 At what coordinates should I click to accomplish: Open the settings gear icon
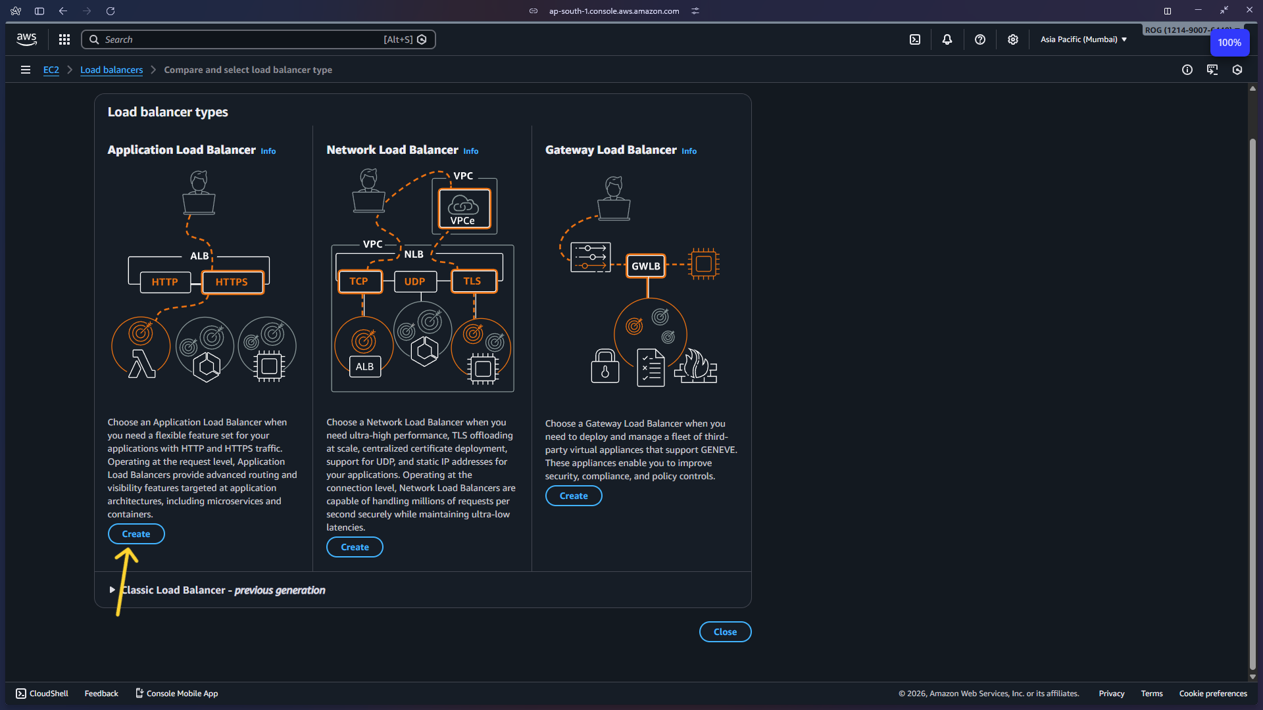(x=1013, y=39)
